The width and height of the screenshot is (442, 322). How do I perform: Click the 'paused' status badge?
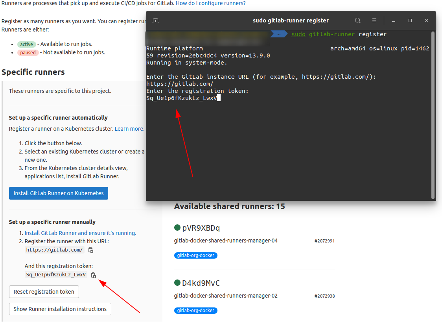pyautogui.click(x=28, y=52)
